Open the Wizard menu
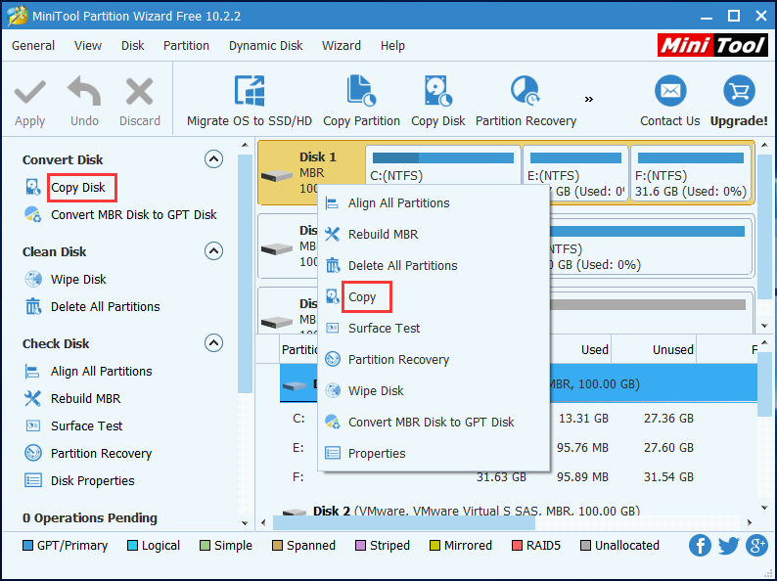 (x=342, y=46)
